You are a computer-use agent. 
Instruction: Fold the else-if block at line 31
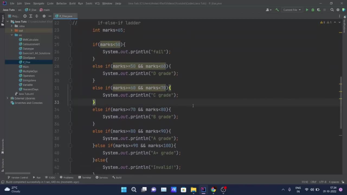pyautogui.click(x=70, y=88)
